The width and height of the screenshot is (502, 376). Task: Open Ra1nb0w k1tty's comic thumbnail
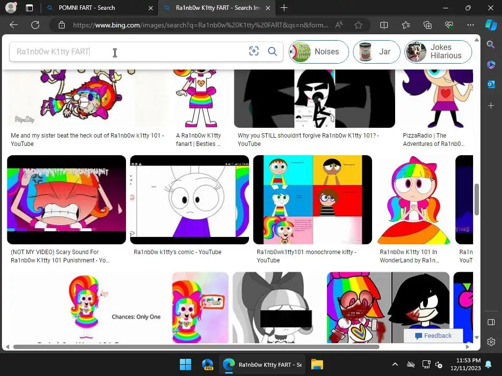[190, 200]
